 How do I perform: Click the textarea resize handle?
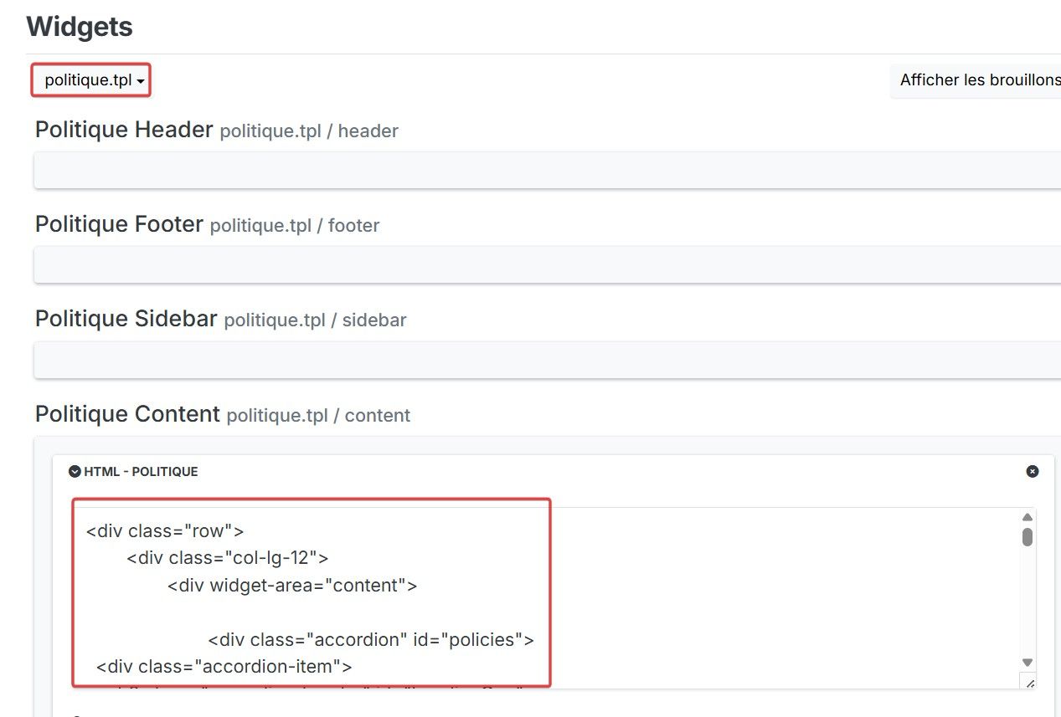(x=1029, y=683)
